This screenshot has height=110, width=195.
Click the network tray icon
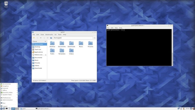click(x=179, y=109)
